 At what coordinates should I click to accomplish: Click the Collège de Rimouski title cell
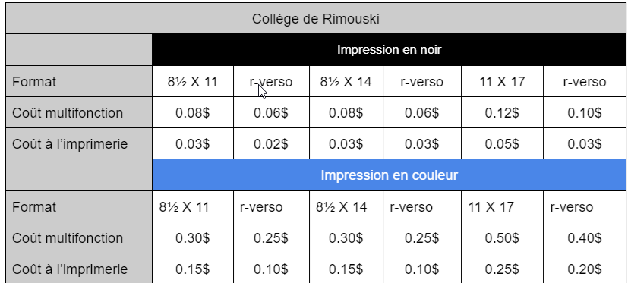coord(316,19)
